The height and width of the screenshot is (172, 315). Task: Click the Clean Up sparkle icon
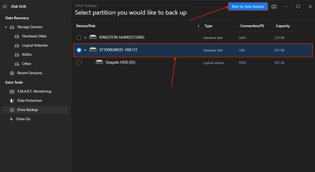(11, 119)
